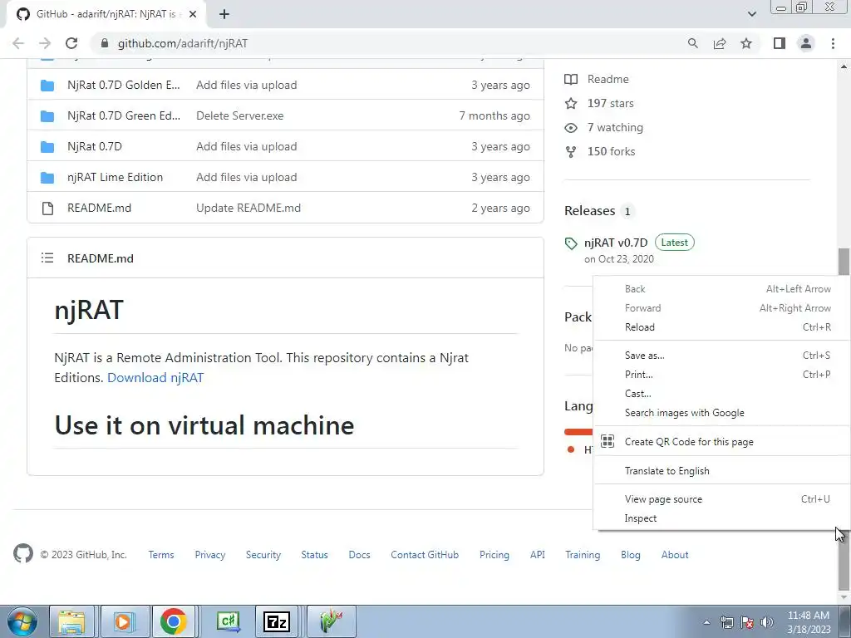Screen dimensions: 851x638
Task: Click the Pricing footer link
Action: tap(494, 555)
